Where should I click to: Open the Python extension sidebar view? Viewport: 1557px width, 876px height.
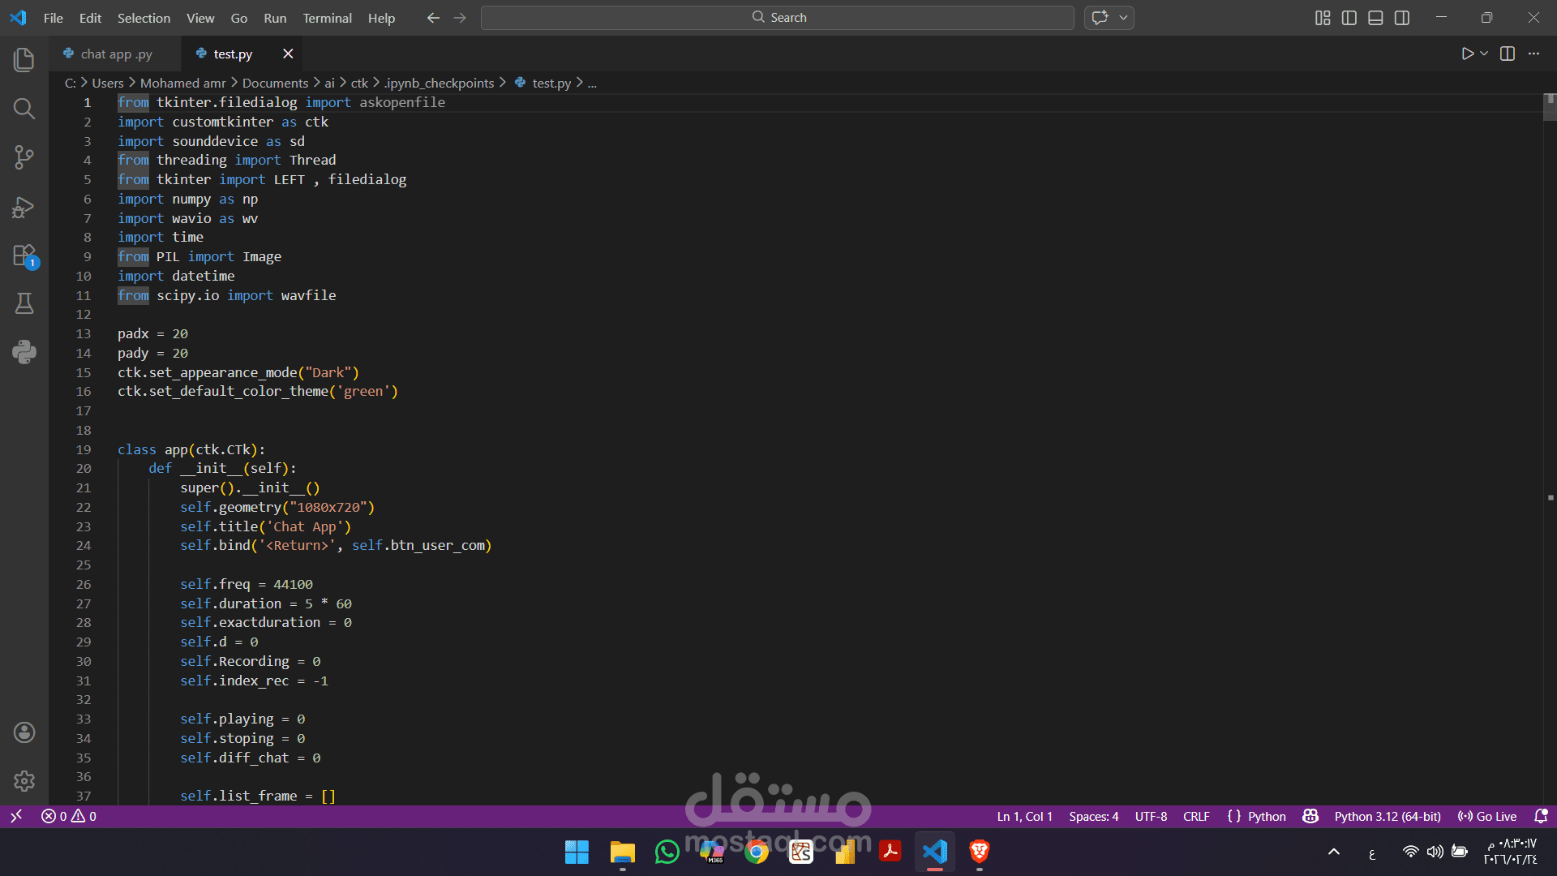click(24, 352)
